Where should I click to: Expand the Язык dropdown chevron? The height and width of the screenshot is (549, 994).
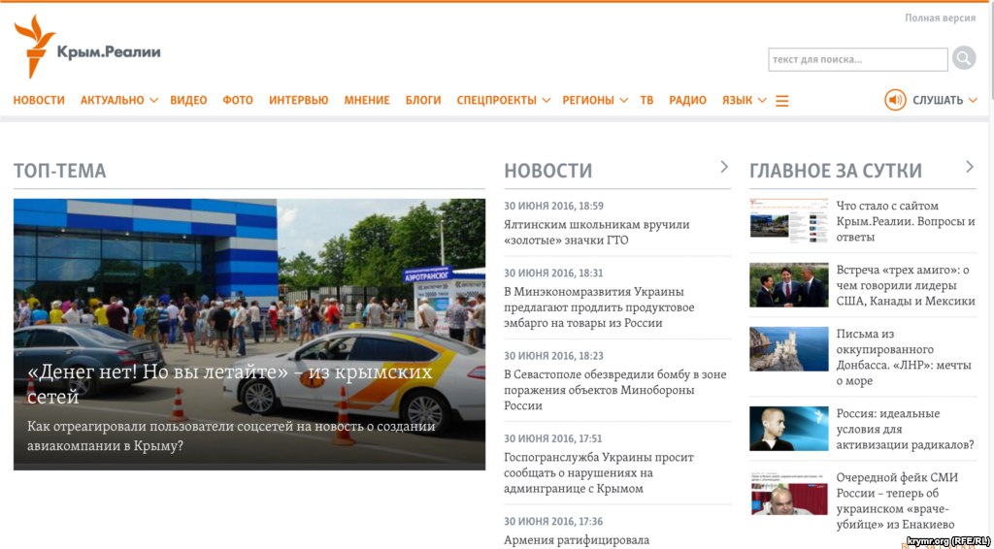[x=762, y=101]
